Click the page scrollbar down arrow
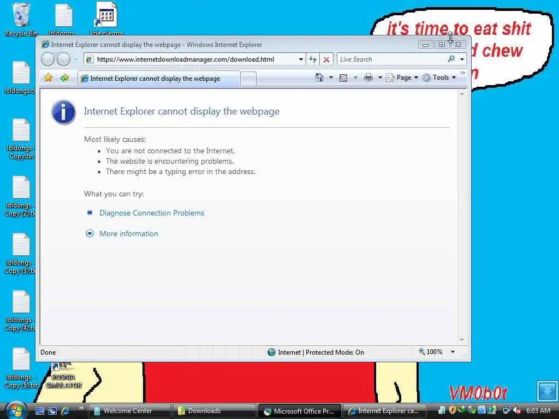This screenshot has height=419, width=559. tap(462, 339)
